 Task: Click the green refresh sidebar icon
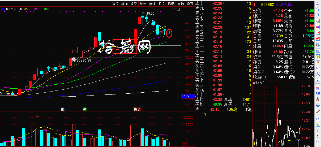coord(318,124)
